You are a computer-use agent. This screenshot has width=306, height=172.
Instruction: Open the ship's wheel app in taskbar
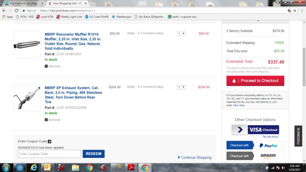point(20,167)
